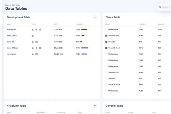Click the Windows icon in the Oct 24, 2022 row
The height and width of the screenshot is (114, 171).
36,54
